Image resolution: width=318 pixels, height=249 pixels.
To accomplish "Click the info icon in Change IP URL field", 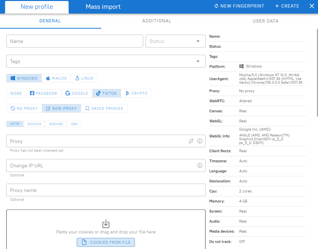I will pyautogui.click(x=200, y=165).
